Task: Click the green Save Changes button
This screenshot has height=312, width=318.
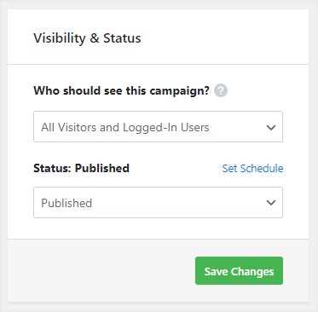Action: coord(239,271)
